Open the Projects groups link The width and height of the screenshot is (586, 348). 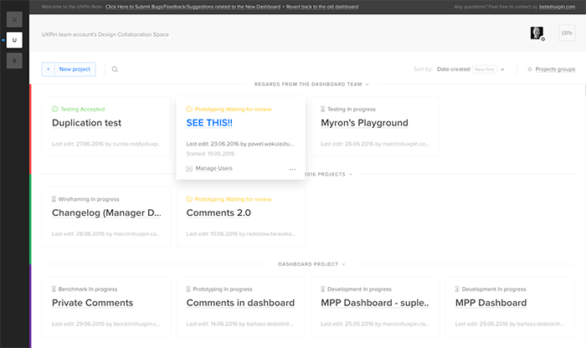555,69
